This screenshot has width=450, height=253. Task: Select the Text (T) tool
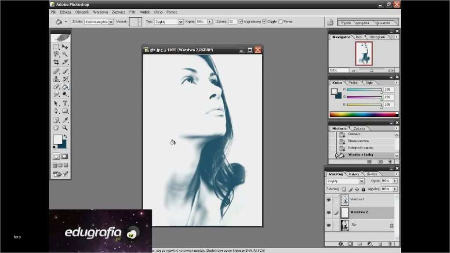pos(65,103)
